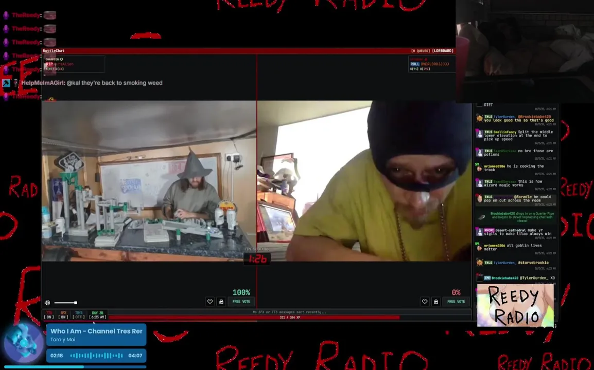Click avatar on 'pop em out' message
Screen dimensions: 594x370
coord(480,198)
